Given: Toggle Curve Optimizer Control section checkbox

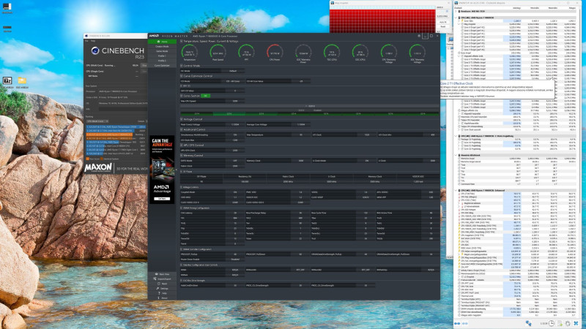Looking at the screenshot, I should pyautogui.click(x=182, y=76).
